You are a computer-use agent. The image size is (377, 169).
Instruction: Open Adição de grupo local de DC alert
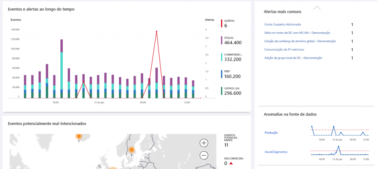tap(293, 58)
